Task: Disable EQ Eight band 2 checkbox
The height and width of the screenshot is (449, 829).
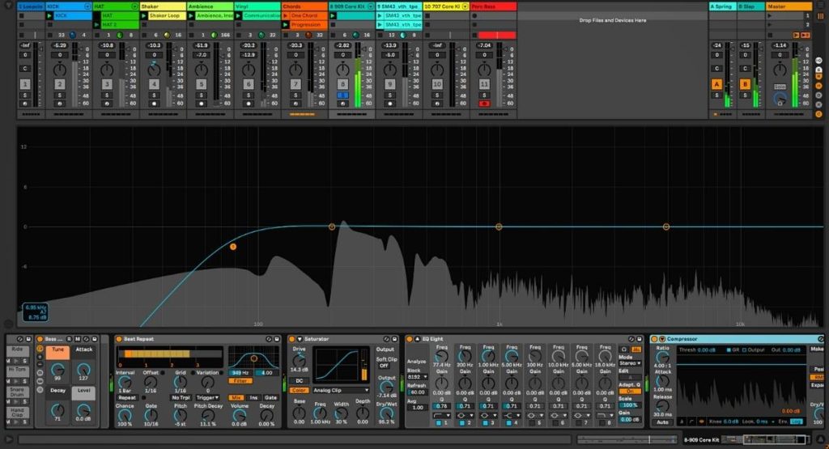Action: pyautogui.click(x=461, y=423)
